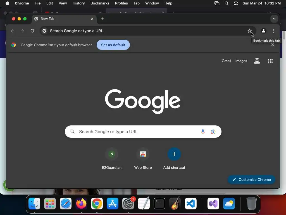286x215 pixels.
Task: Click Chrome icon in the Dock
Action: pyautogui.click(x=97, y=203)
